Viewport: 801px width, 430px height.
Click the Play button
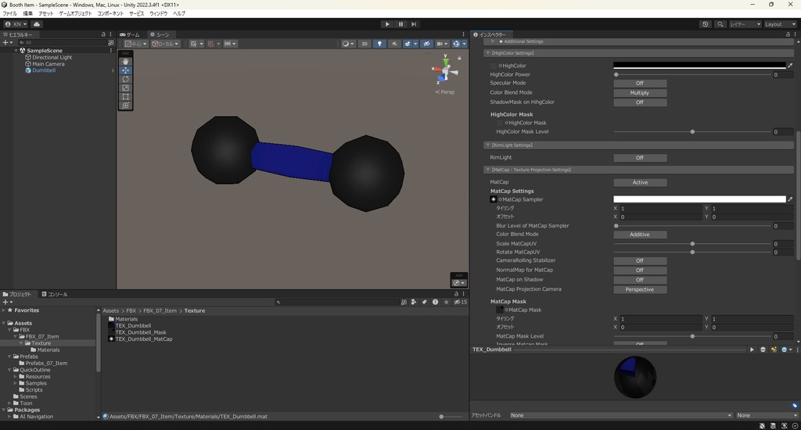387,24
